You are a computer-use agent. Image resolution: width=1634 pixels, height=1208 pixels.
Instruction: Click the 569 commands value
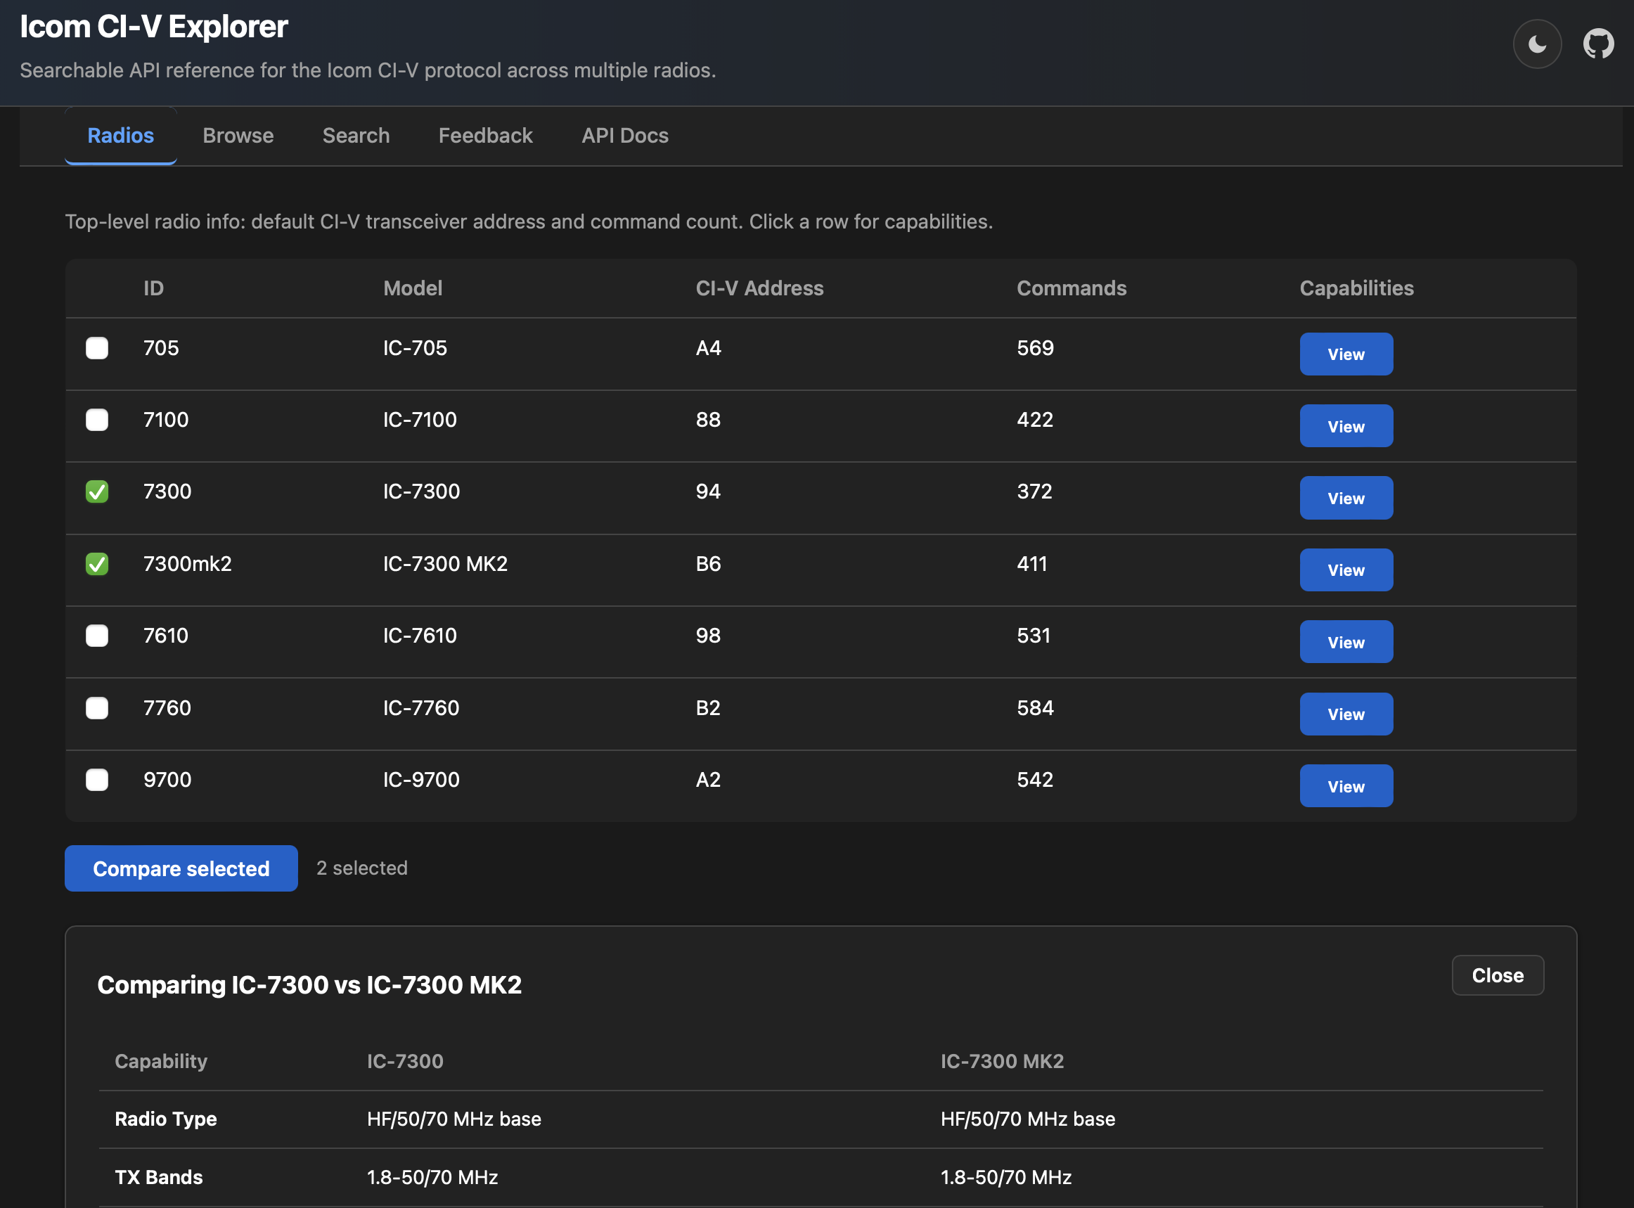click(x=1035, y=348)
